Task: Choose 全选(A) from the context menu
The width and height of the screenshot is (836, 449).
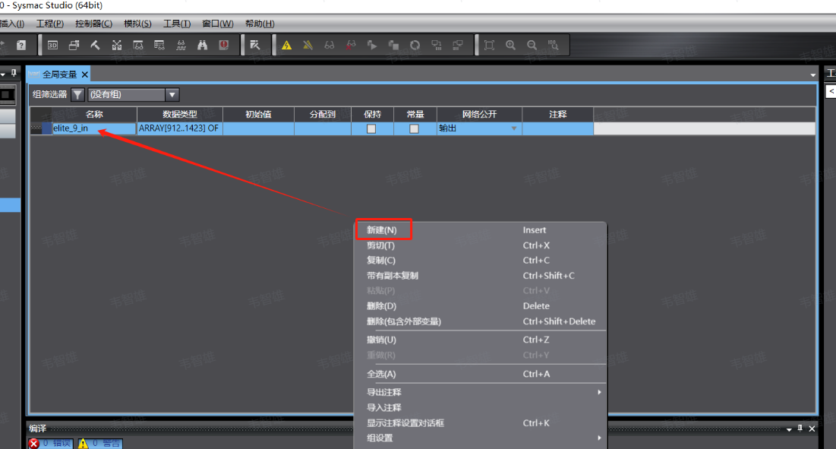Action: coord(381,374)
